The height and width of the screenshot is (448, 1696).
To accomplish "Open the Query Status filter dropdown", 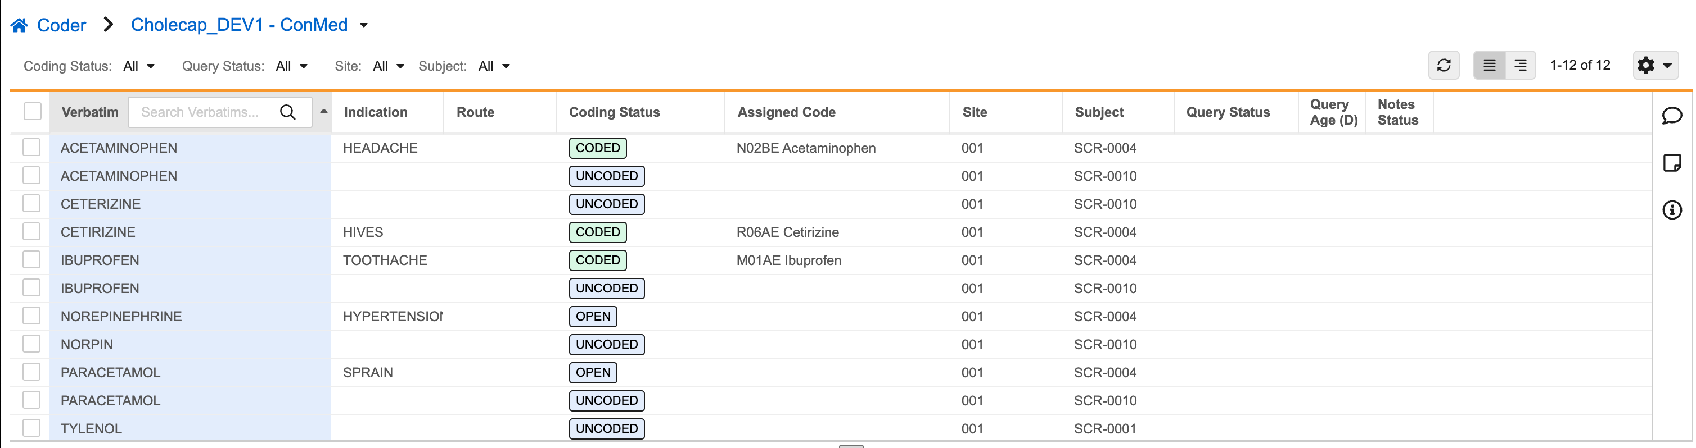I will (x=291, y=66).
